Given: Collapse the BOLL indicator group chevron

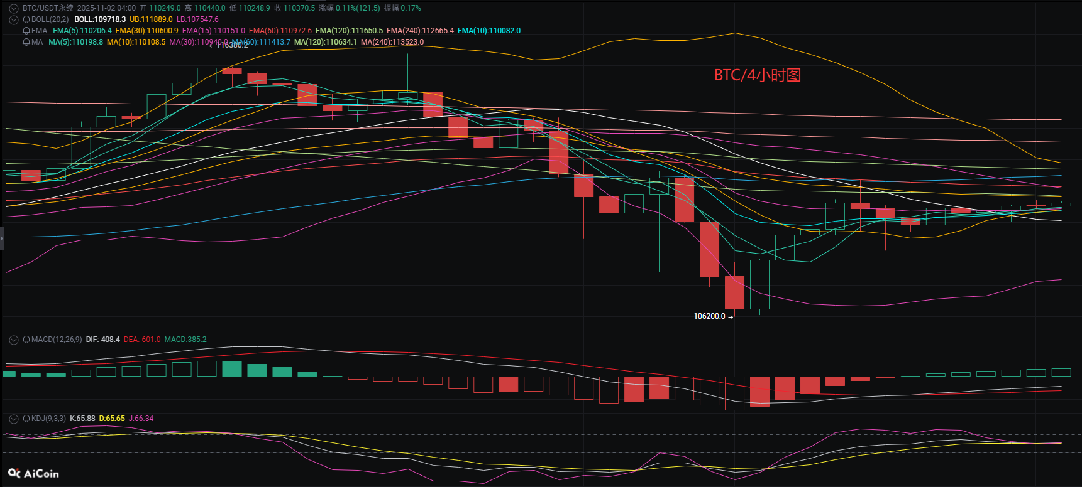Looking at the screenshot, I should click(13, 19).
